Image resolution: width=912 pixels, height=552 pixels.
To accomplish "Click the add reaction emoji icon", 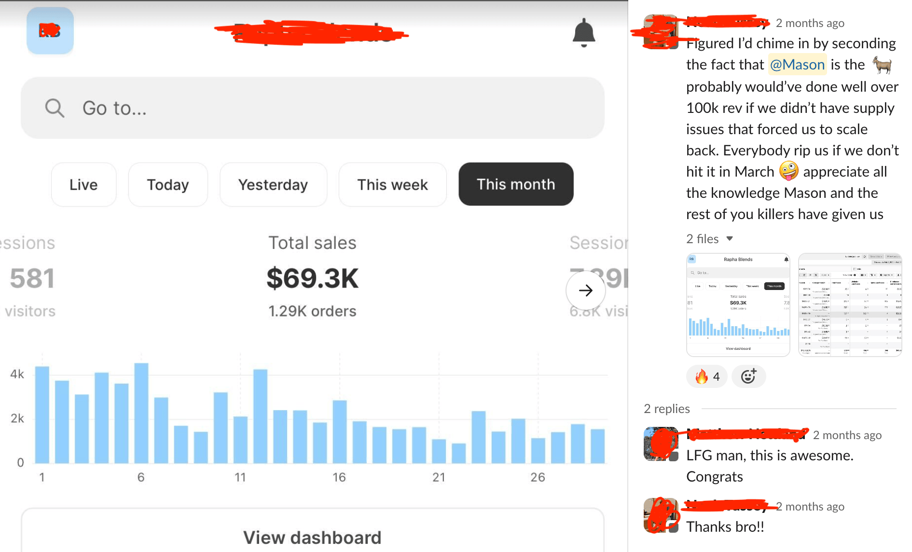I will coord(748,376).
